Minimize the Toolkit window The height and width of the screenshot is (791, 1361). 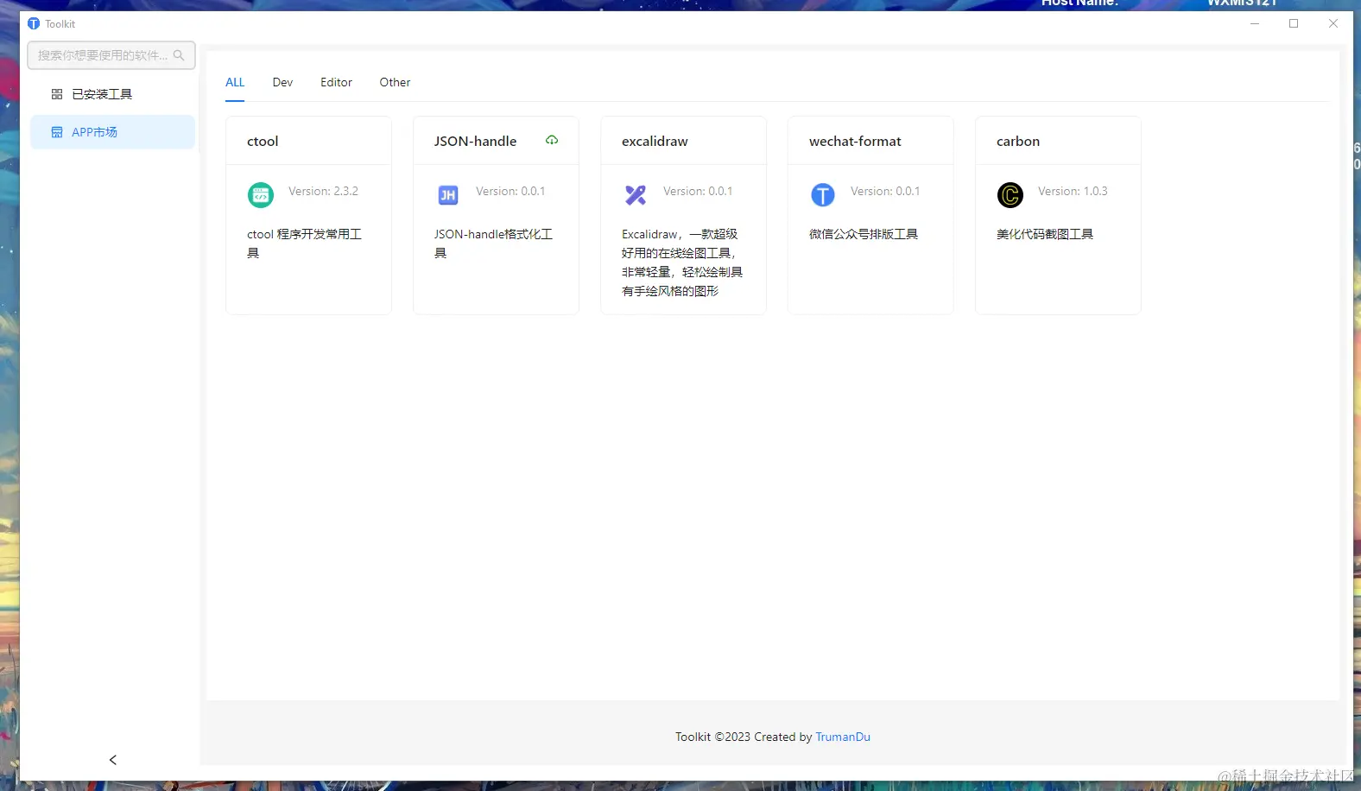[1255, 24]
